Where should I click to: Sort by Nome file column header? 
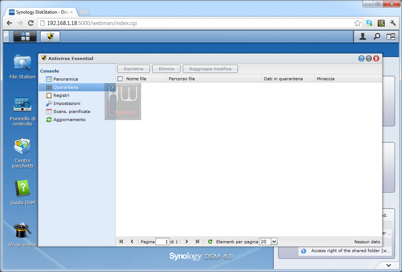pos(145,79)
